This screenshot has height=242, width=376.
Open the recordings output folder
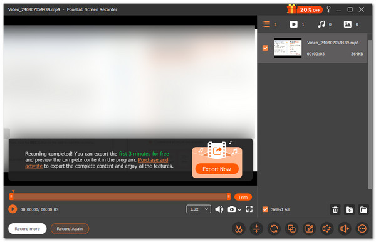coord(363,209)
